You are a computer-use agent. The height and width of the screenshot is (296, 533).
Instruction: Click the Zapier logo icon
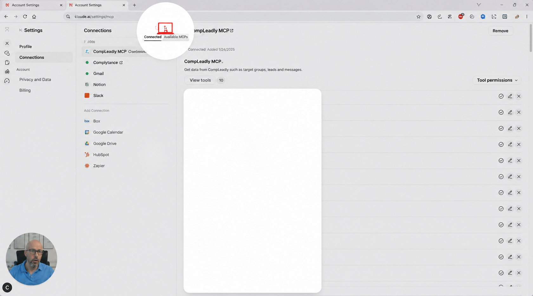coord(87,166)
